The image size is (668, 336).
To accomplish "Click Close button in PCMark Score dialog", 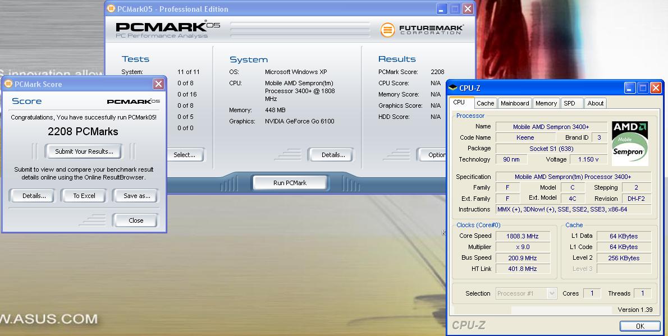I will pos(136,220).
